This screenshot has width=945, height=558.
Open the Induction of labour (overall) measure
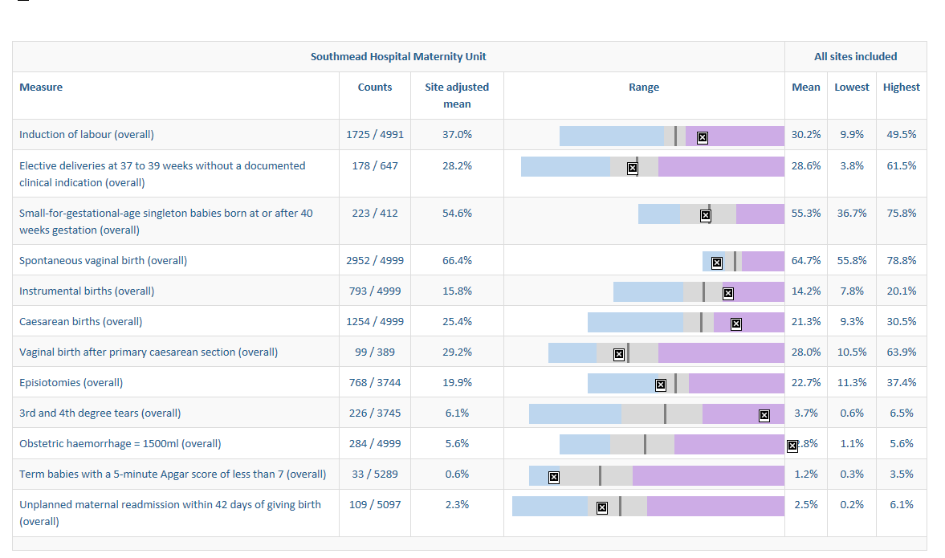pos(87,135)
